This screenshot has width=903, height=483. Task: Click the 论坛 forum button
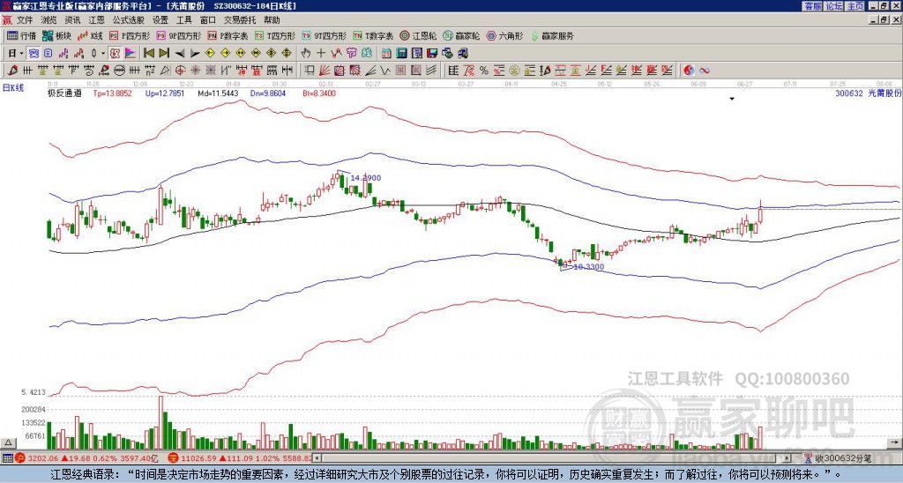point(833,6)
